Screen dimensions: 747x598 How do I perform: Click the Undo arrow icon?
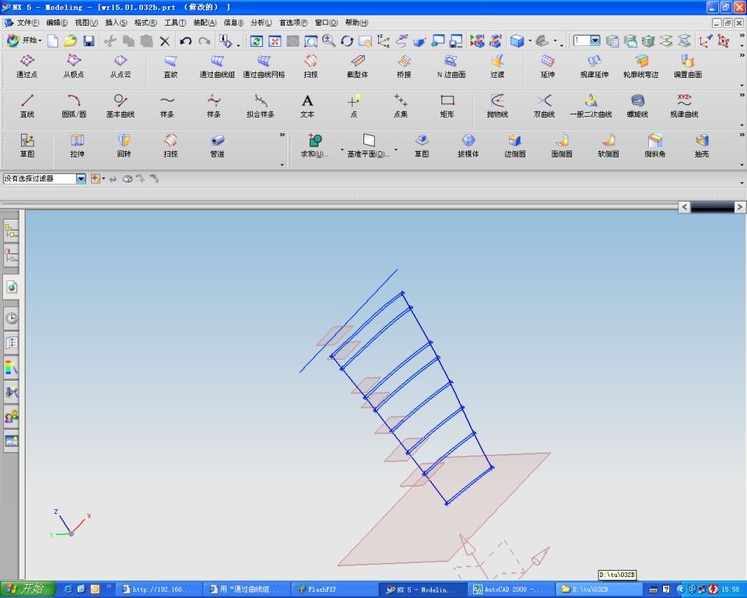point(185,41)
